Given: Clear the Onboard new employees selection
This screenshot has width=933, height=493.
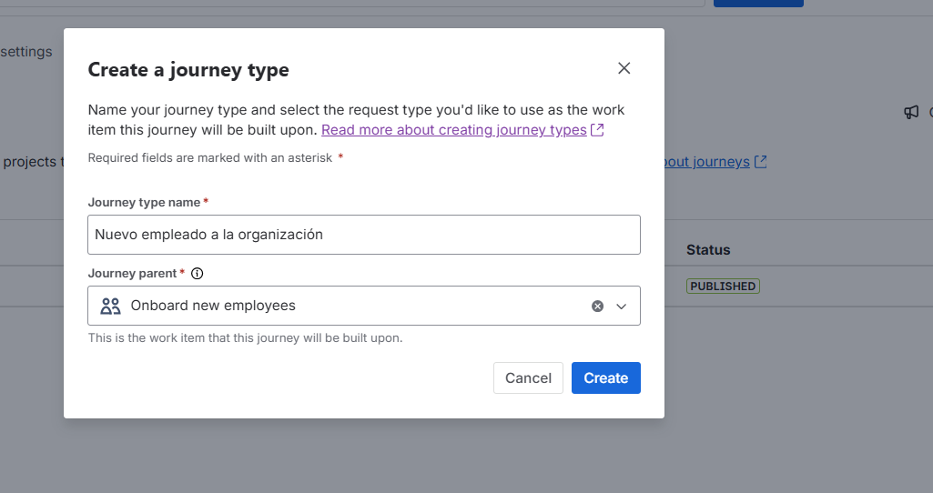Looking at the screenshot, I should pyautogui.click(x=597, y=307).
